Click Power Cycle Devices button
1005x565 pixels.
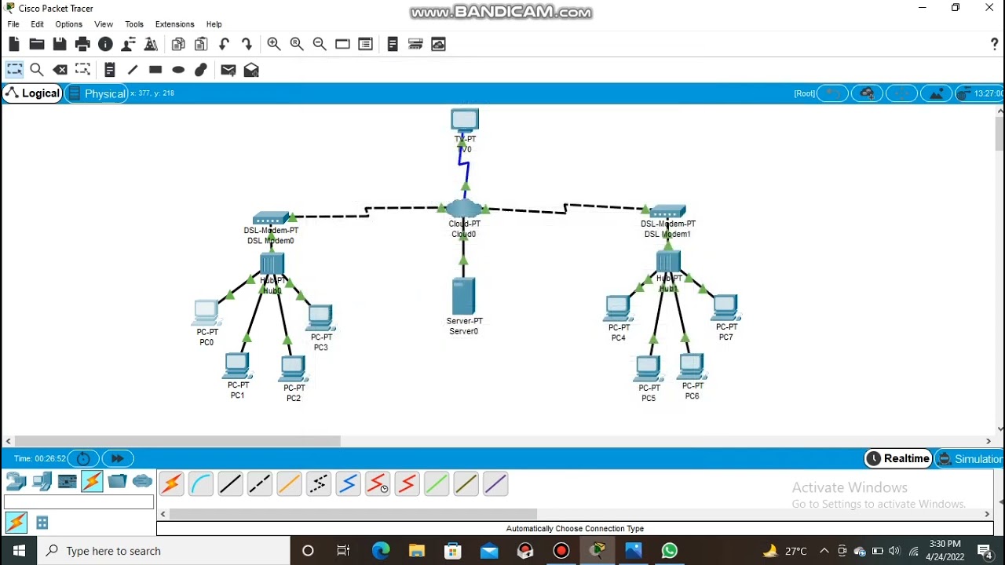(83, 458)
